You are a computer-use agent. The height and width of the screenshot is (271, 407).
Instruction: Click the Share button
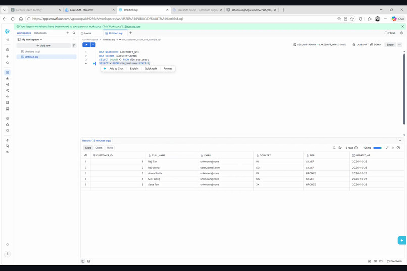390,45
